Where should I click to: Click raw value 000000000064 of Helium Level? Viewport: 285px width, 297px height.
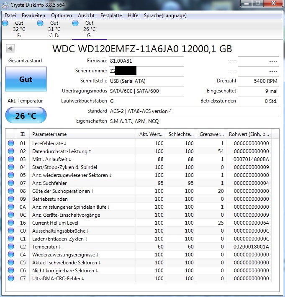251,223
